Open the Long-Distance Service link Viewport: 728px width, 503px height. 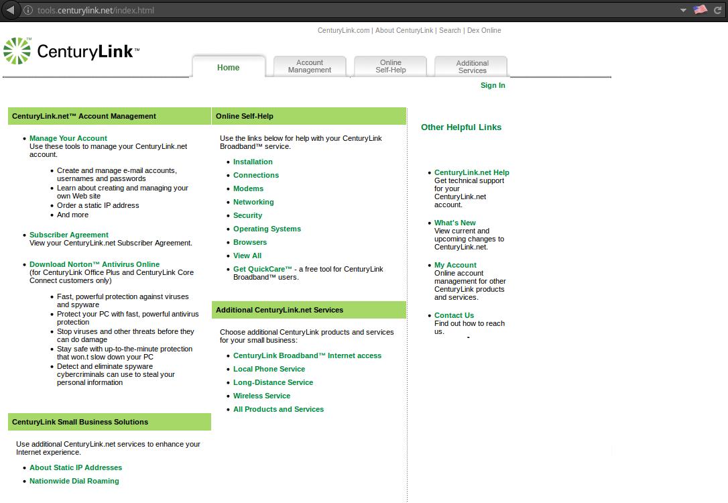click(x=273, y=383)
